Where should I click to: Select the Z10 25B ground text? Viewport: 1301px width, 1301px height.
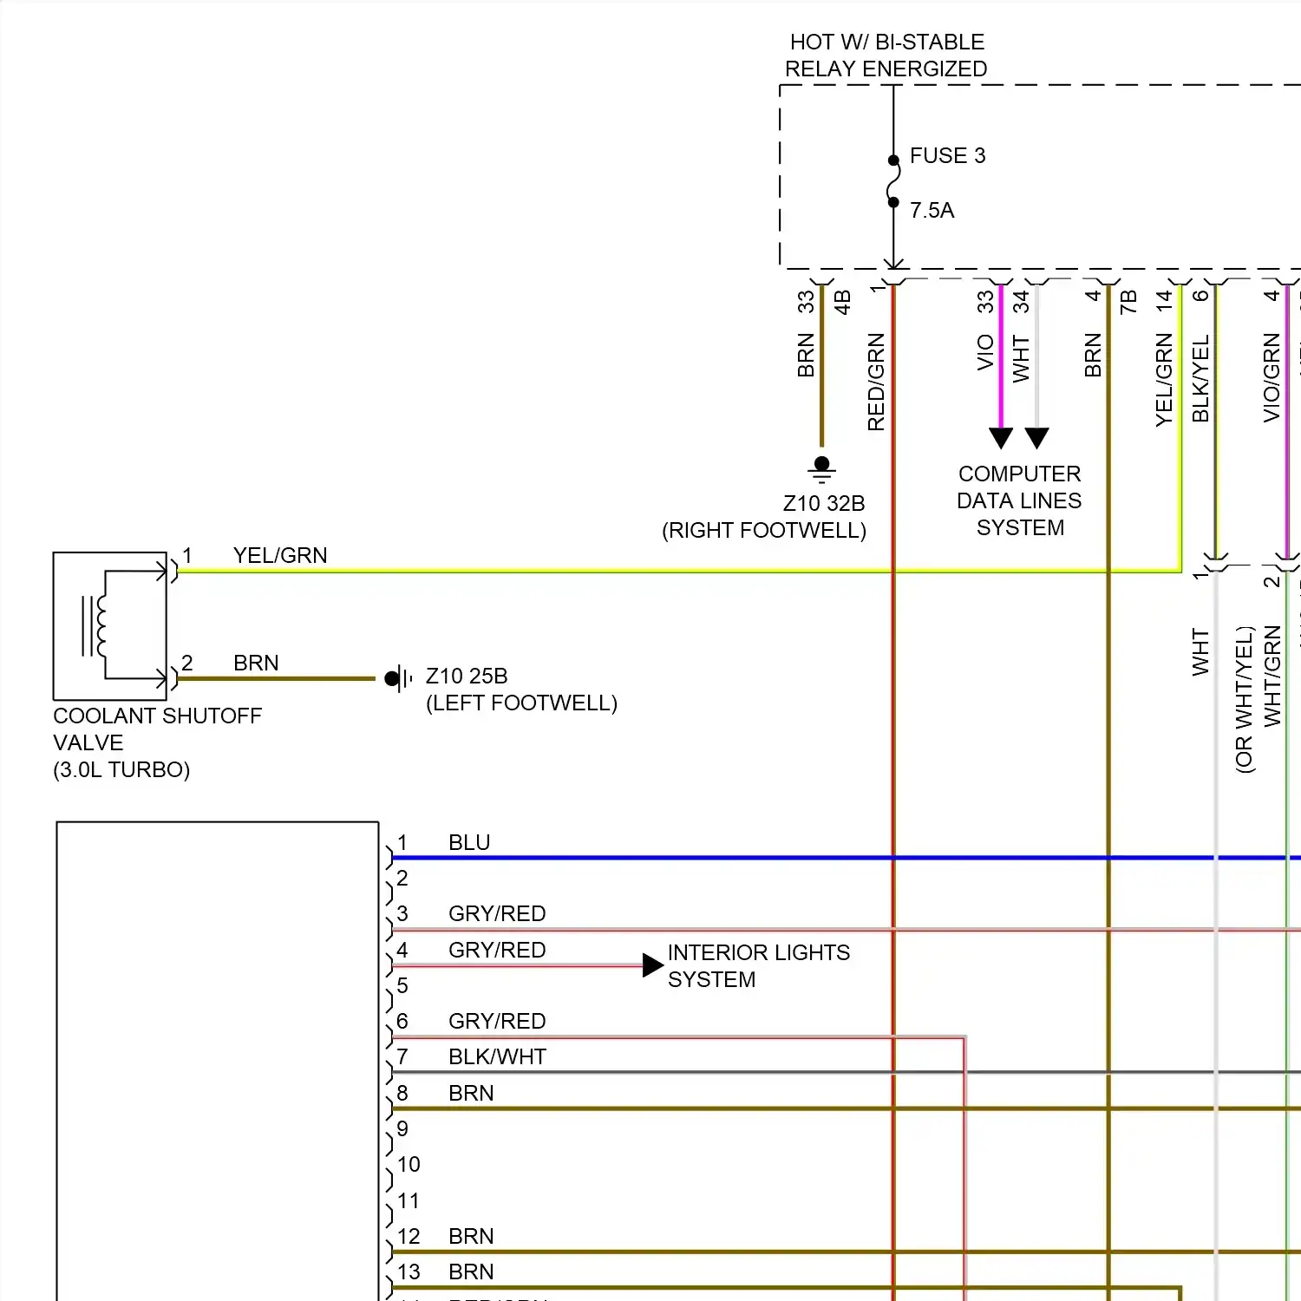pyautogui.click(x=467, y=677)
